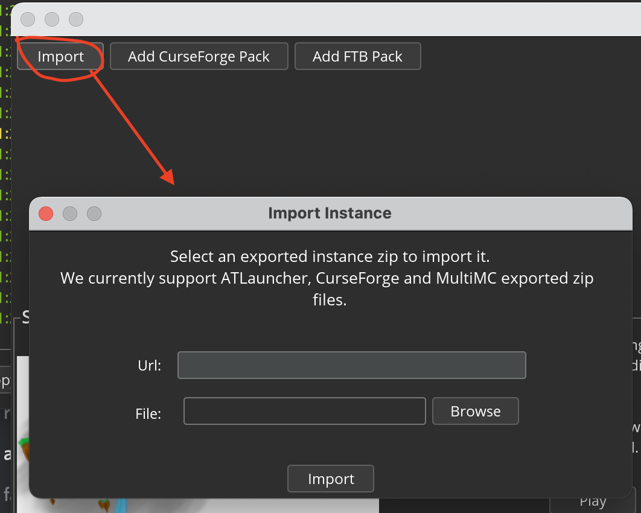Focus the Url field to paste a link
The height and width of the screenshot is (513, 641).
point(351,365)
